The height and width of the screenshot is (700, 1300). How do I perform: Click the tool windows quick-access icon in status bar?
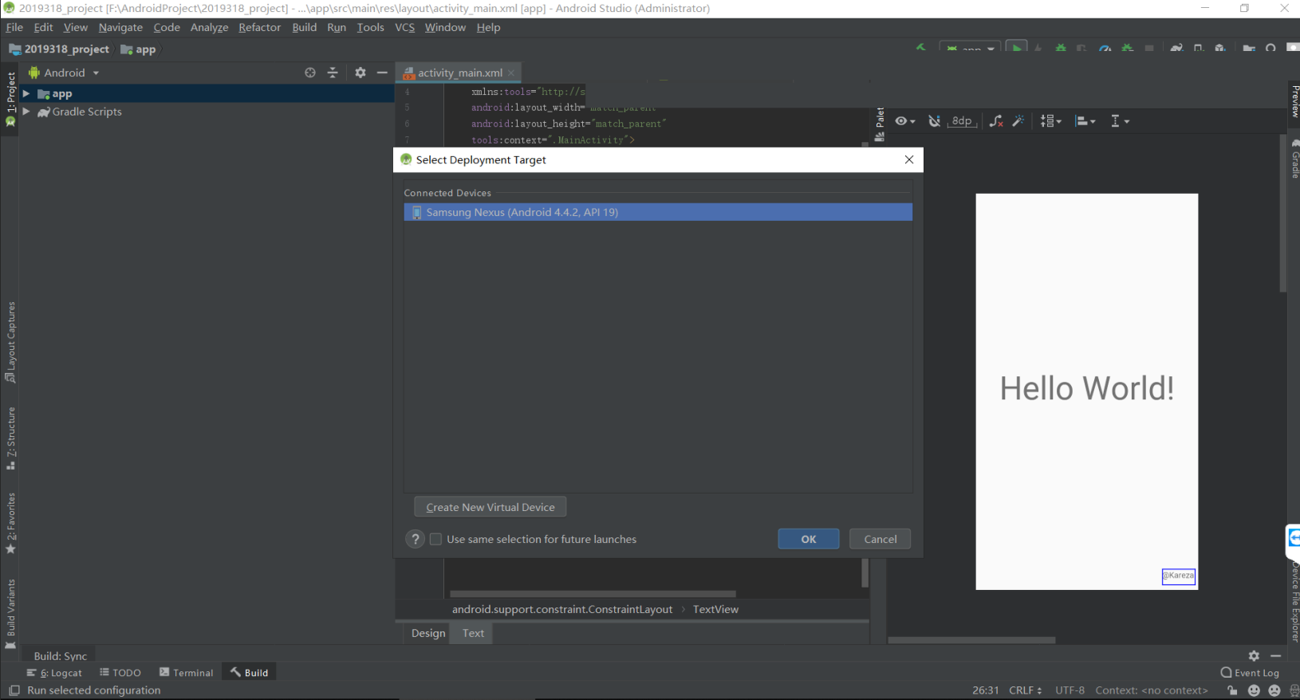[x=14, y=690]
